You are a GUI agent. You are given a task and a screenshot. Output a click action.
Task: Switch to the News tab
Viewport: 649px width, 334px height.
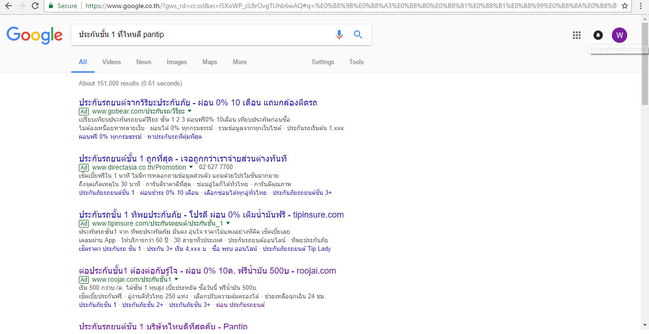(x=144, y=62)
